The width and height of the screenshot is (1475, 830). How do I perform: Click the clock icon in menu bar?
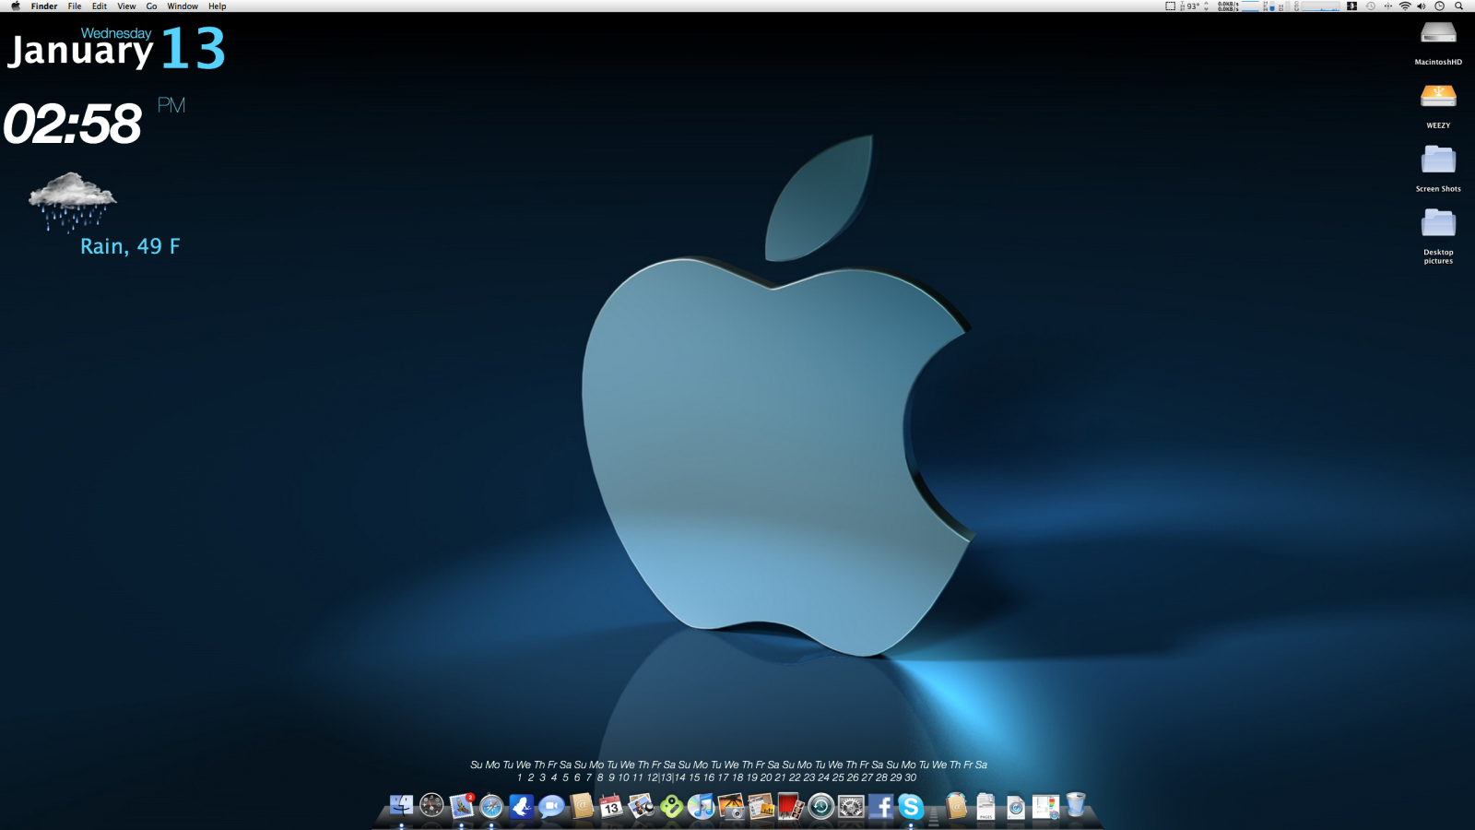pyautogui.click(x=1439, y=6)
